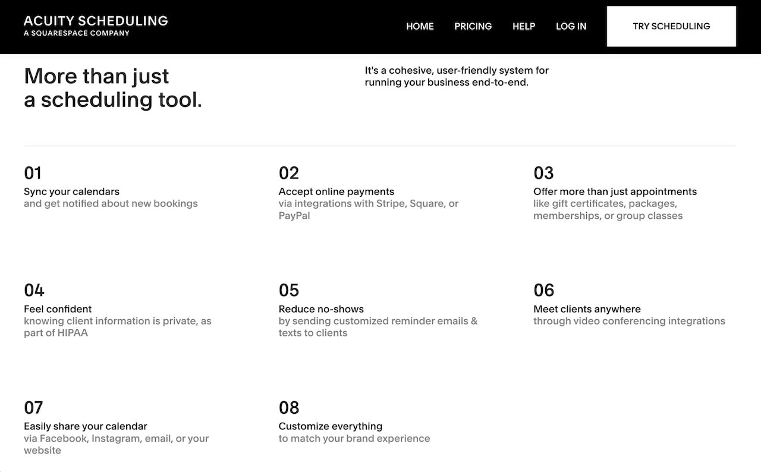
Task: Click the Stripe, Square, or PayPal description
Action: pyautogui.click(x=368, y=209)
